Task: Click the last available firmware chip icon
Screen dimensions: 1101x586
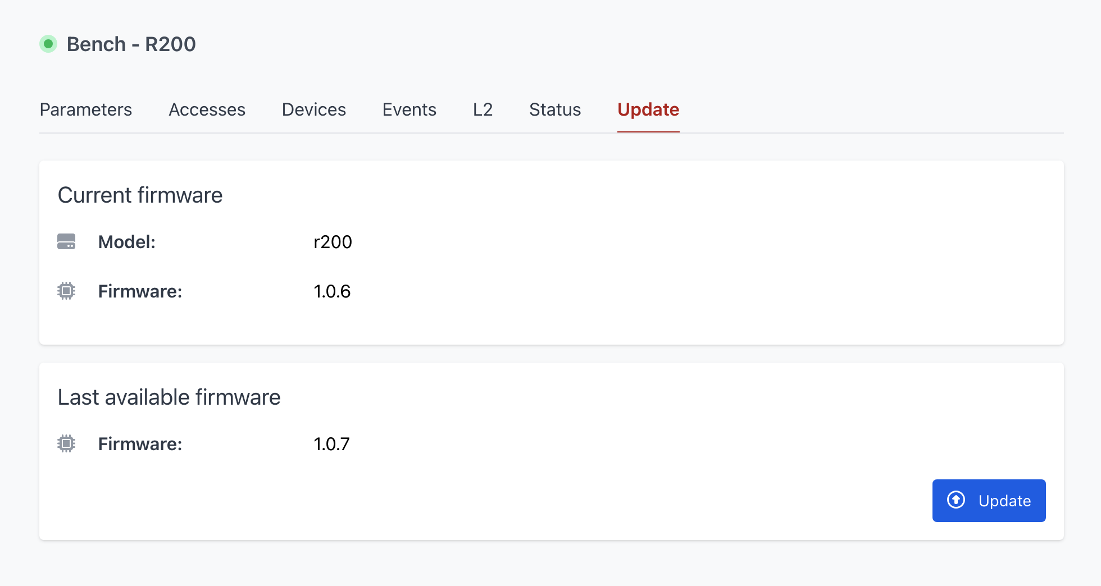Action: 66,443
